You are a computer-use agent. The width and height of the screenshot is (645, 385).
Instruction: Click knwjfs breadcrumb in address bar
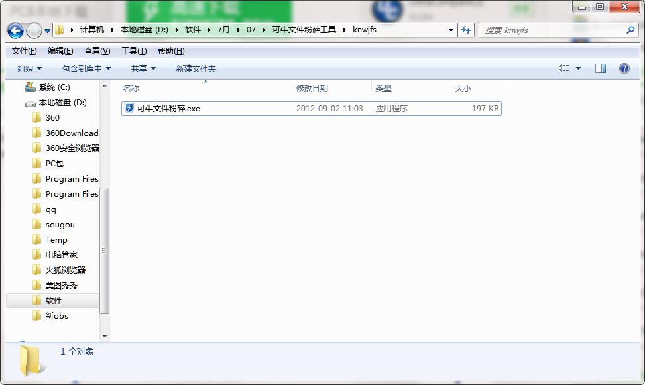365,30
